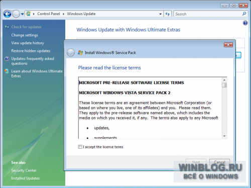Click the license text scroll-up arrow
Viewport: 251px width, 188px height.
(x=224, y=80)
